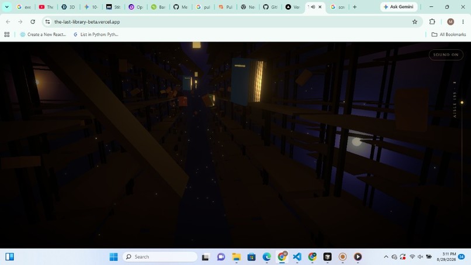Switch to the 'Stit' tab

click(x=113, y=6)
